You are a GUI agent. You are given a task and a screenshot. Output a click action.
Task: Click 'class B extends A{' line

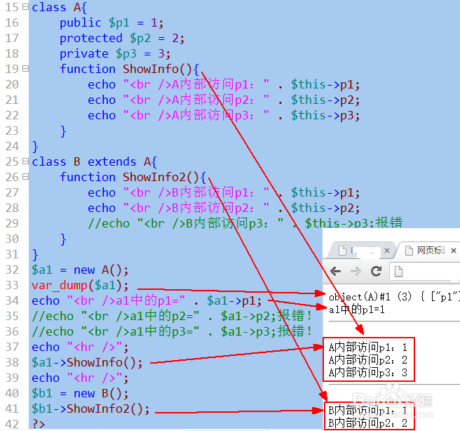(x=95, y=161)
